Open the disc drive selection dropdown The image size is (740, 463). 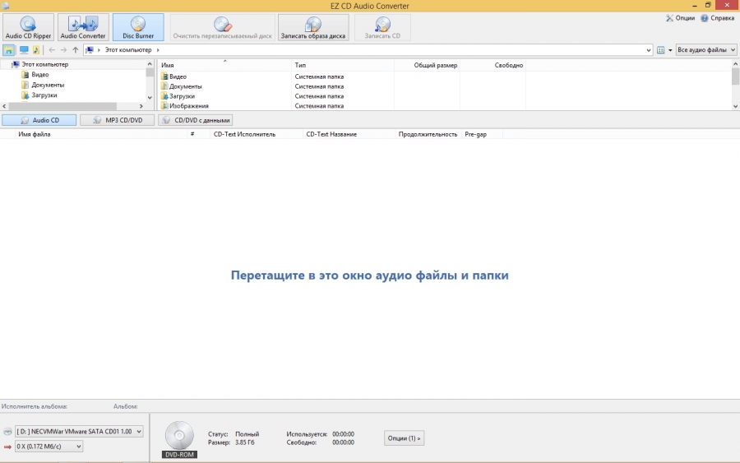tap(79, 431)
